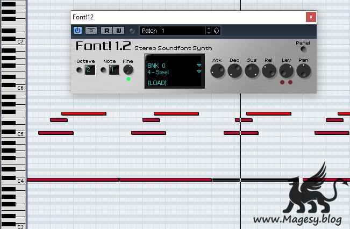Open the Patch 1 preset field
The image size is (350, 229).
click(172, 31)
